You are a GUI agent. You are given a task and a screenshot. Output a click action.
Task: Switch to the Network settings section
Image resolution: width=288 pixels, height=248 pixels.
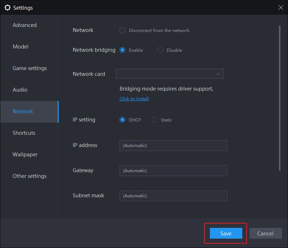[x=23, y=111]
